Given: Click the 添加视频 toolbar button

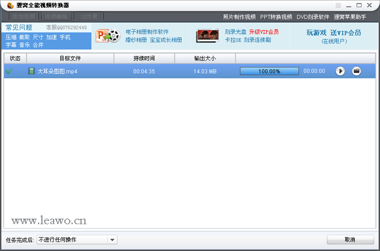Looking at the screenshot, I should [x=23, y=17].
